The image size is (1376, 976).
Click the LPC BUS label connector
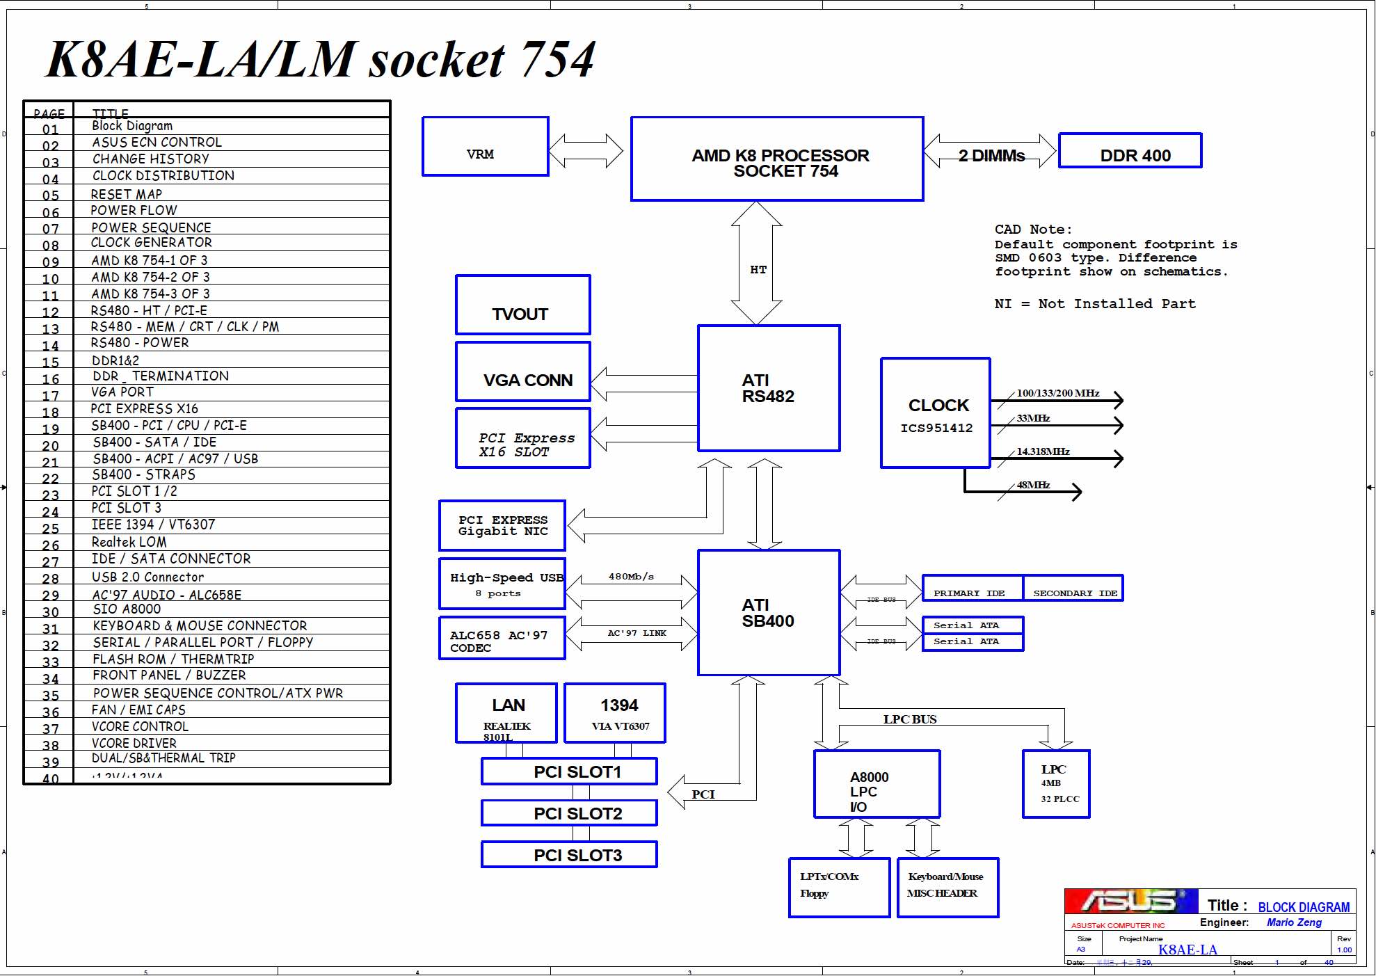[x=910, y=719]
